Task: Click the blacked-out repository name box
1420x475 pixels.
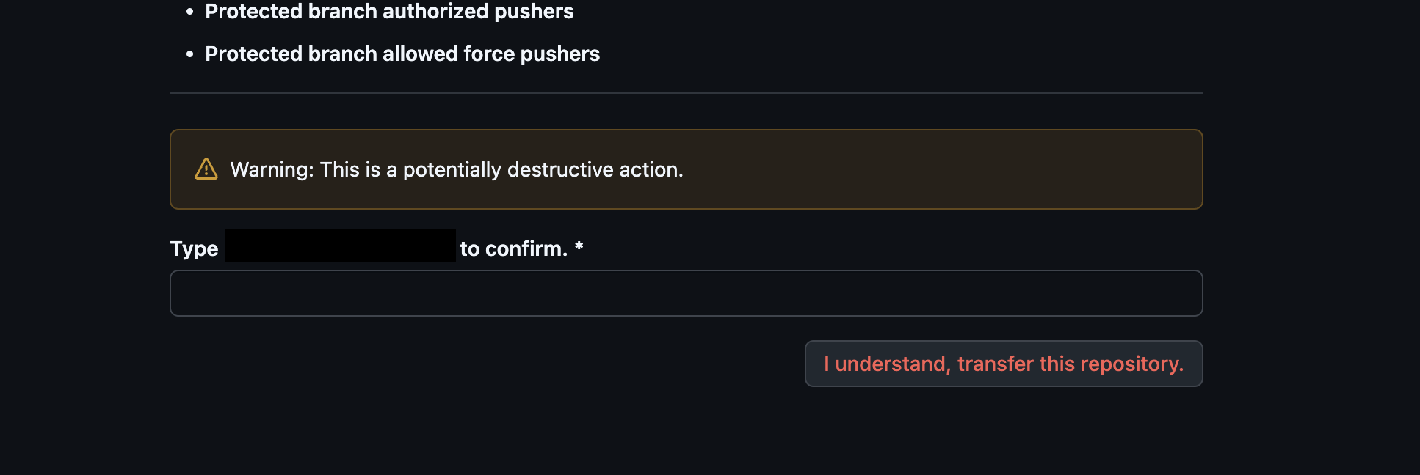Action: 340,246
